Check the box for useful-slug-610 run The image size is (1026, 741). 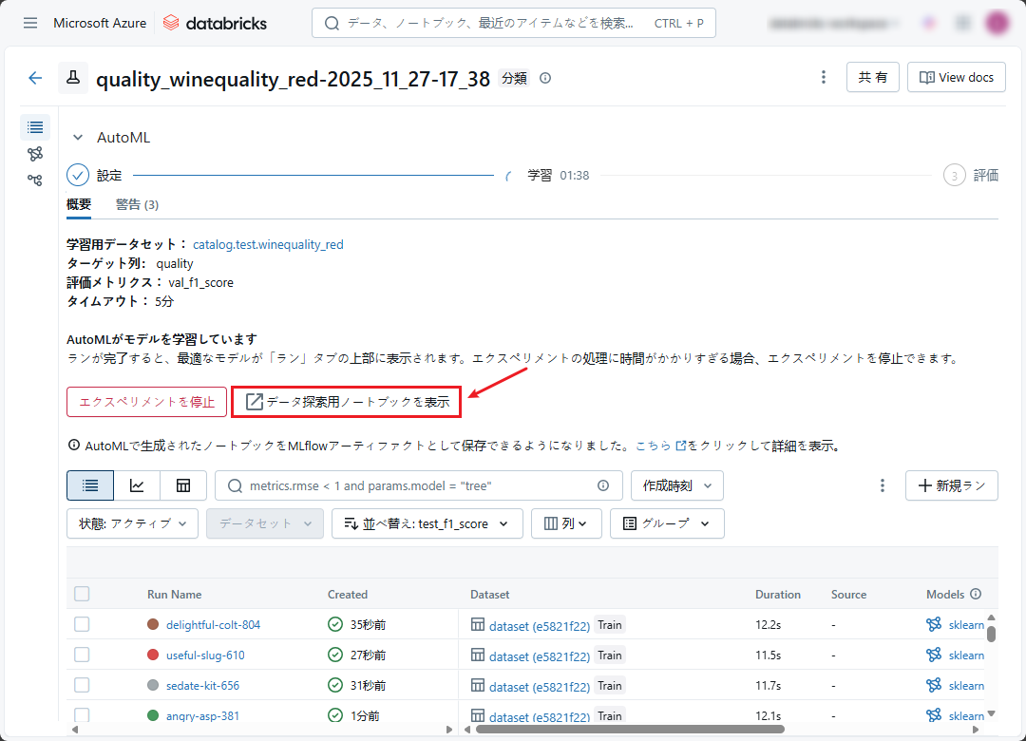click(82, 655)
